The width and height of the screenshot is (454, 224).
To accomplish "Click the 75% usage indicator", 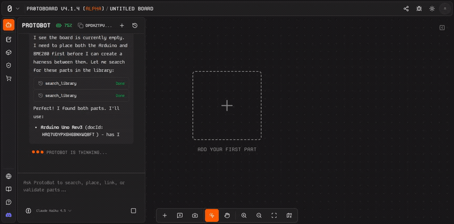I will tap(64, 25).
